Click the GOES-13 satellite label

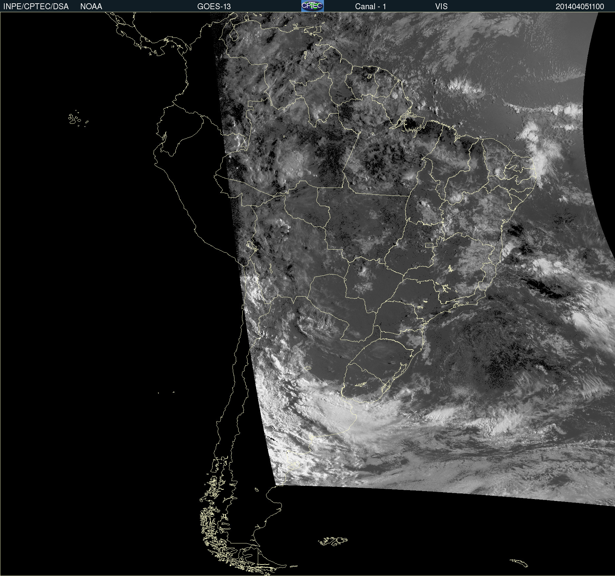pos(214,7)
